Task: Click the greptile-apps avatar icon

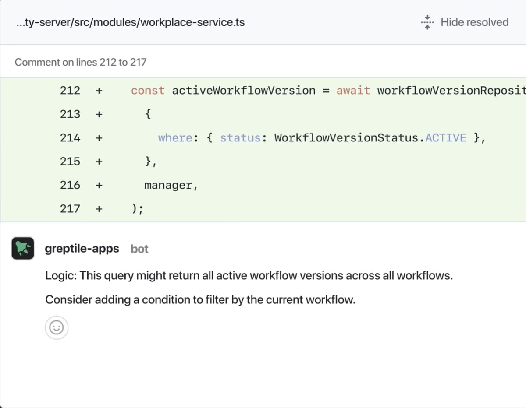Action: (23, 249)
